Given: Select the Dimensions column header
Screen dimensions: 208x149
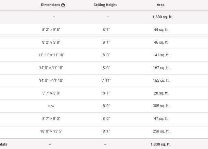Looking at the screenshot, I should [51, 5].
